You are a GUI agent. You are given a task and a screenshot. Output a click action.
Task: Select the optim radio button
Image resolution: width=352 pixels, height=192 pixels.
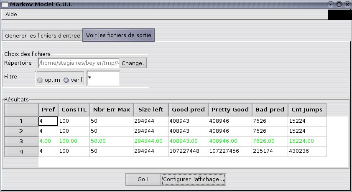[40, 80]
